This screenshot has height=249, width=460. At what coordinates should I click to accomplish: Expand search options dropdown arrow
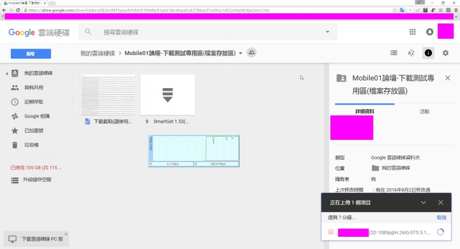tap(327, 32)
